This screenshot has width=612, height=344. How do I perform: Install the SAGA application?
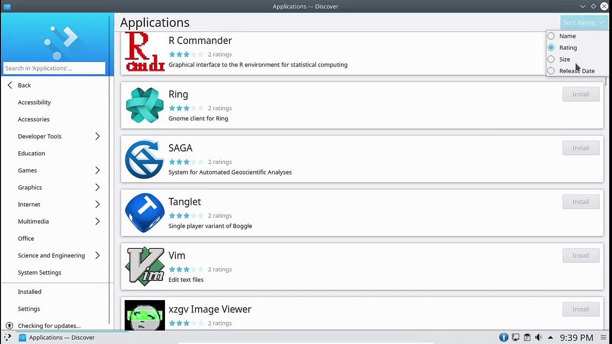point(581,148)
